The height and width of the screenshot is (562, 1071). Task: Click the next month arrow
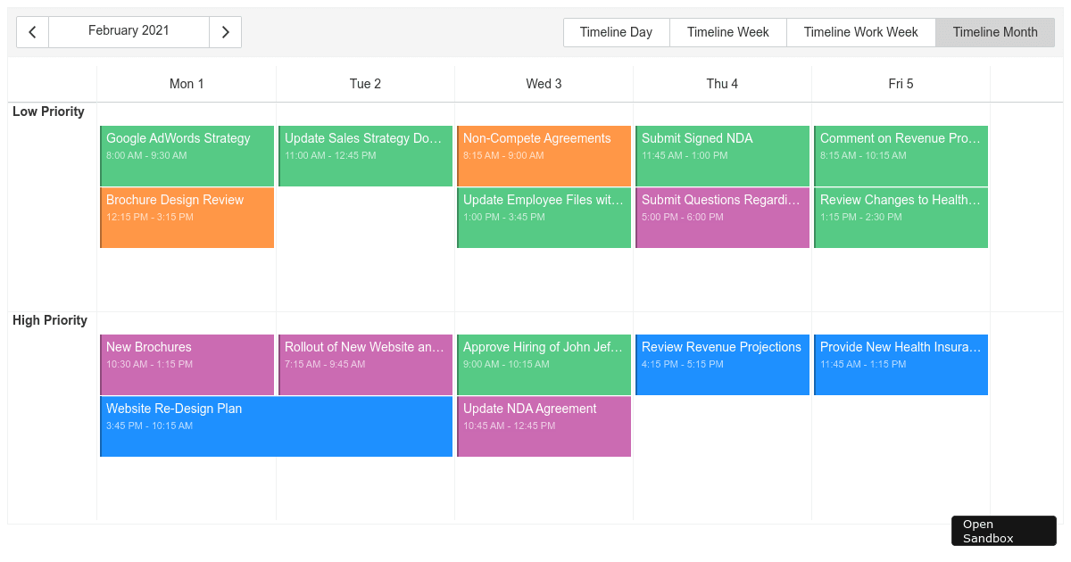pos(226,32)
